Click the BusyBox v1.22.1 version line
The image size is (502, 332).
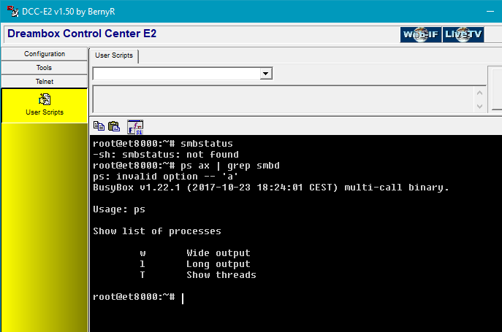[271, 188]
